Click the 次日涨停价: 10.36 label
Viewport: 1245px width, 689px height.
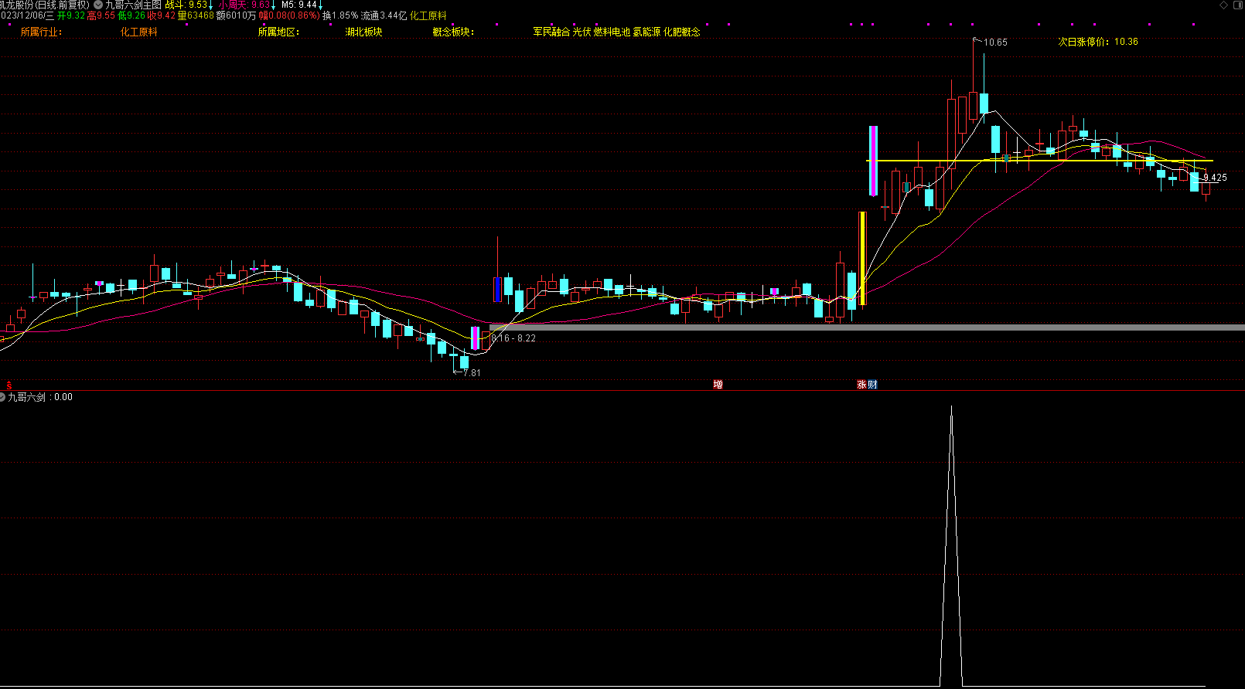click(x=1098, y=42)
